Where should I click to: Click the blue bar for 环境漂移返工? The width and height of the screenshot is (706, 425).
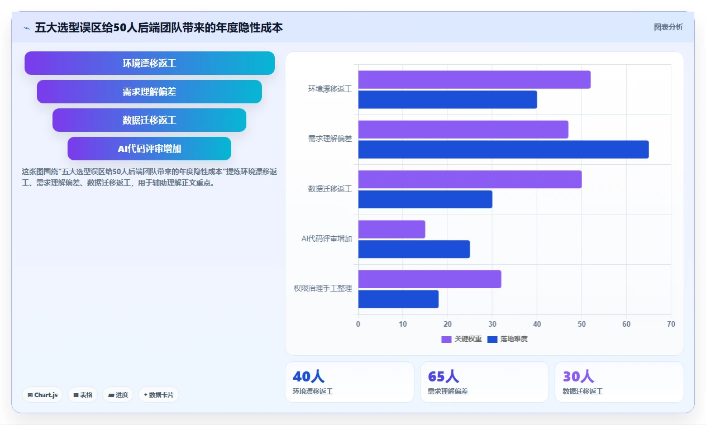click(447, 99)
